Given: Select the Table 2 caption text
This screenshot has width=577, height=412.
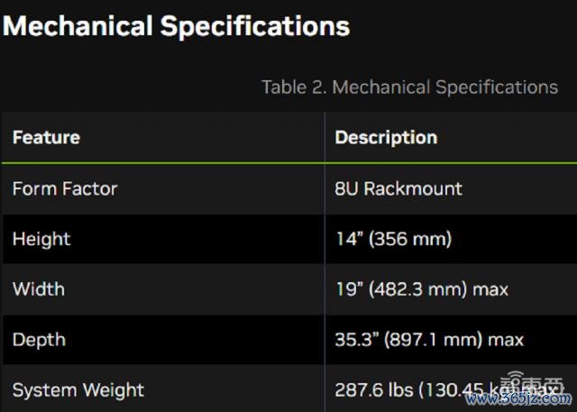Looking at the screenshot, I should tap(409, 87).
